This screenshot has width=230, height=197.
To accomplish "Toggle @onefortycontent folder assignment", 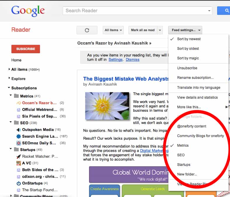I will coord(198,126).
